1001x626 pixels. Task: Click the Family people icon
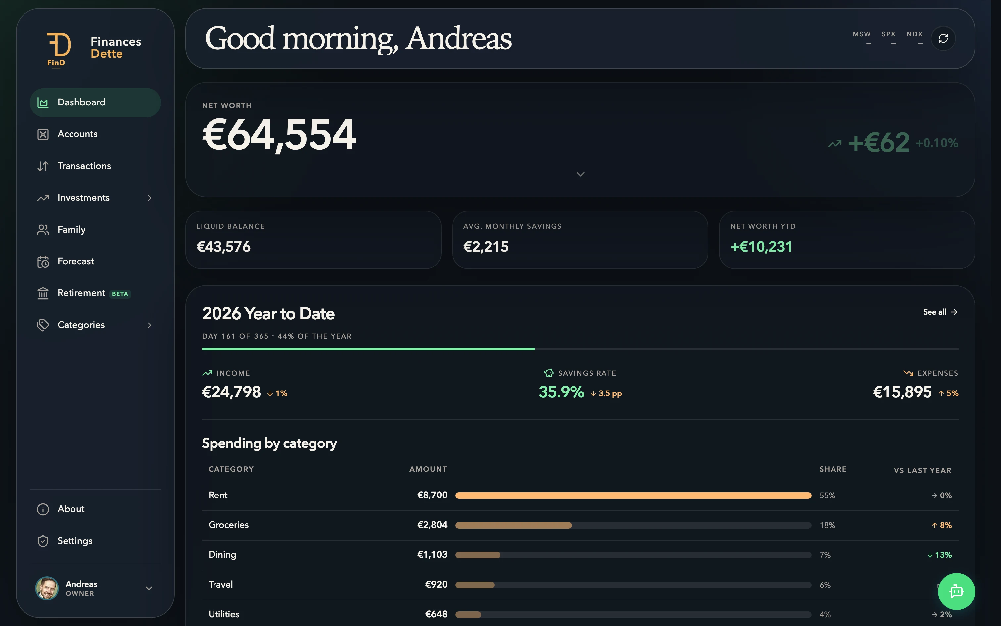43,230
